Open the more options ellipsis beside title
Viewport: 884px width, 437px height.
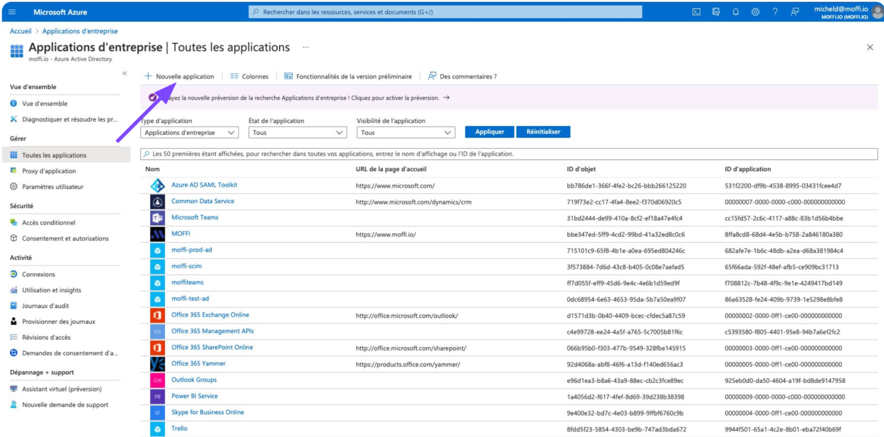[306, 47]
